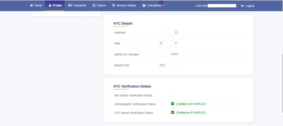
Task: Click the page's vertical scrollbar
Action: pyautogui.click(x=282, y=83)
